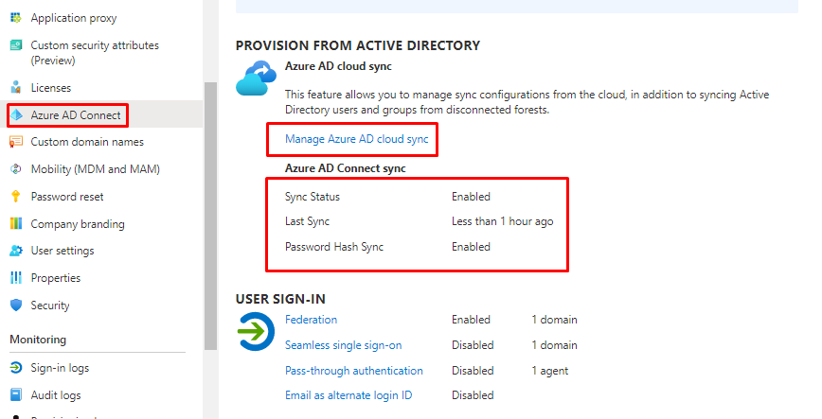Click the Custom domain names icon
The image size is (822, 419).
15,142
